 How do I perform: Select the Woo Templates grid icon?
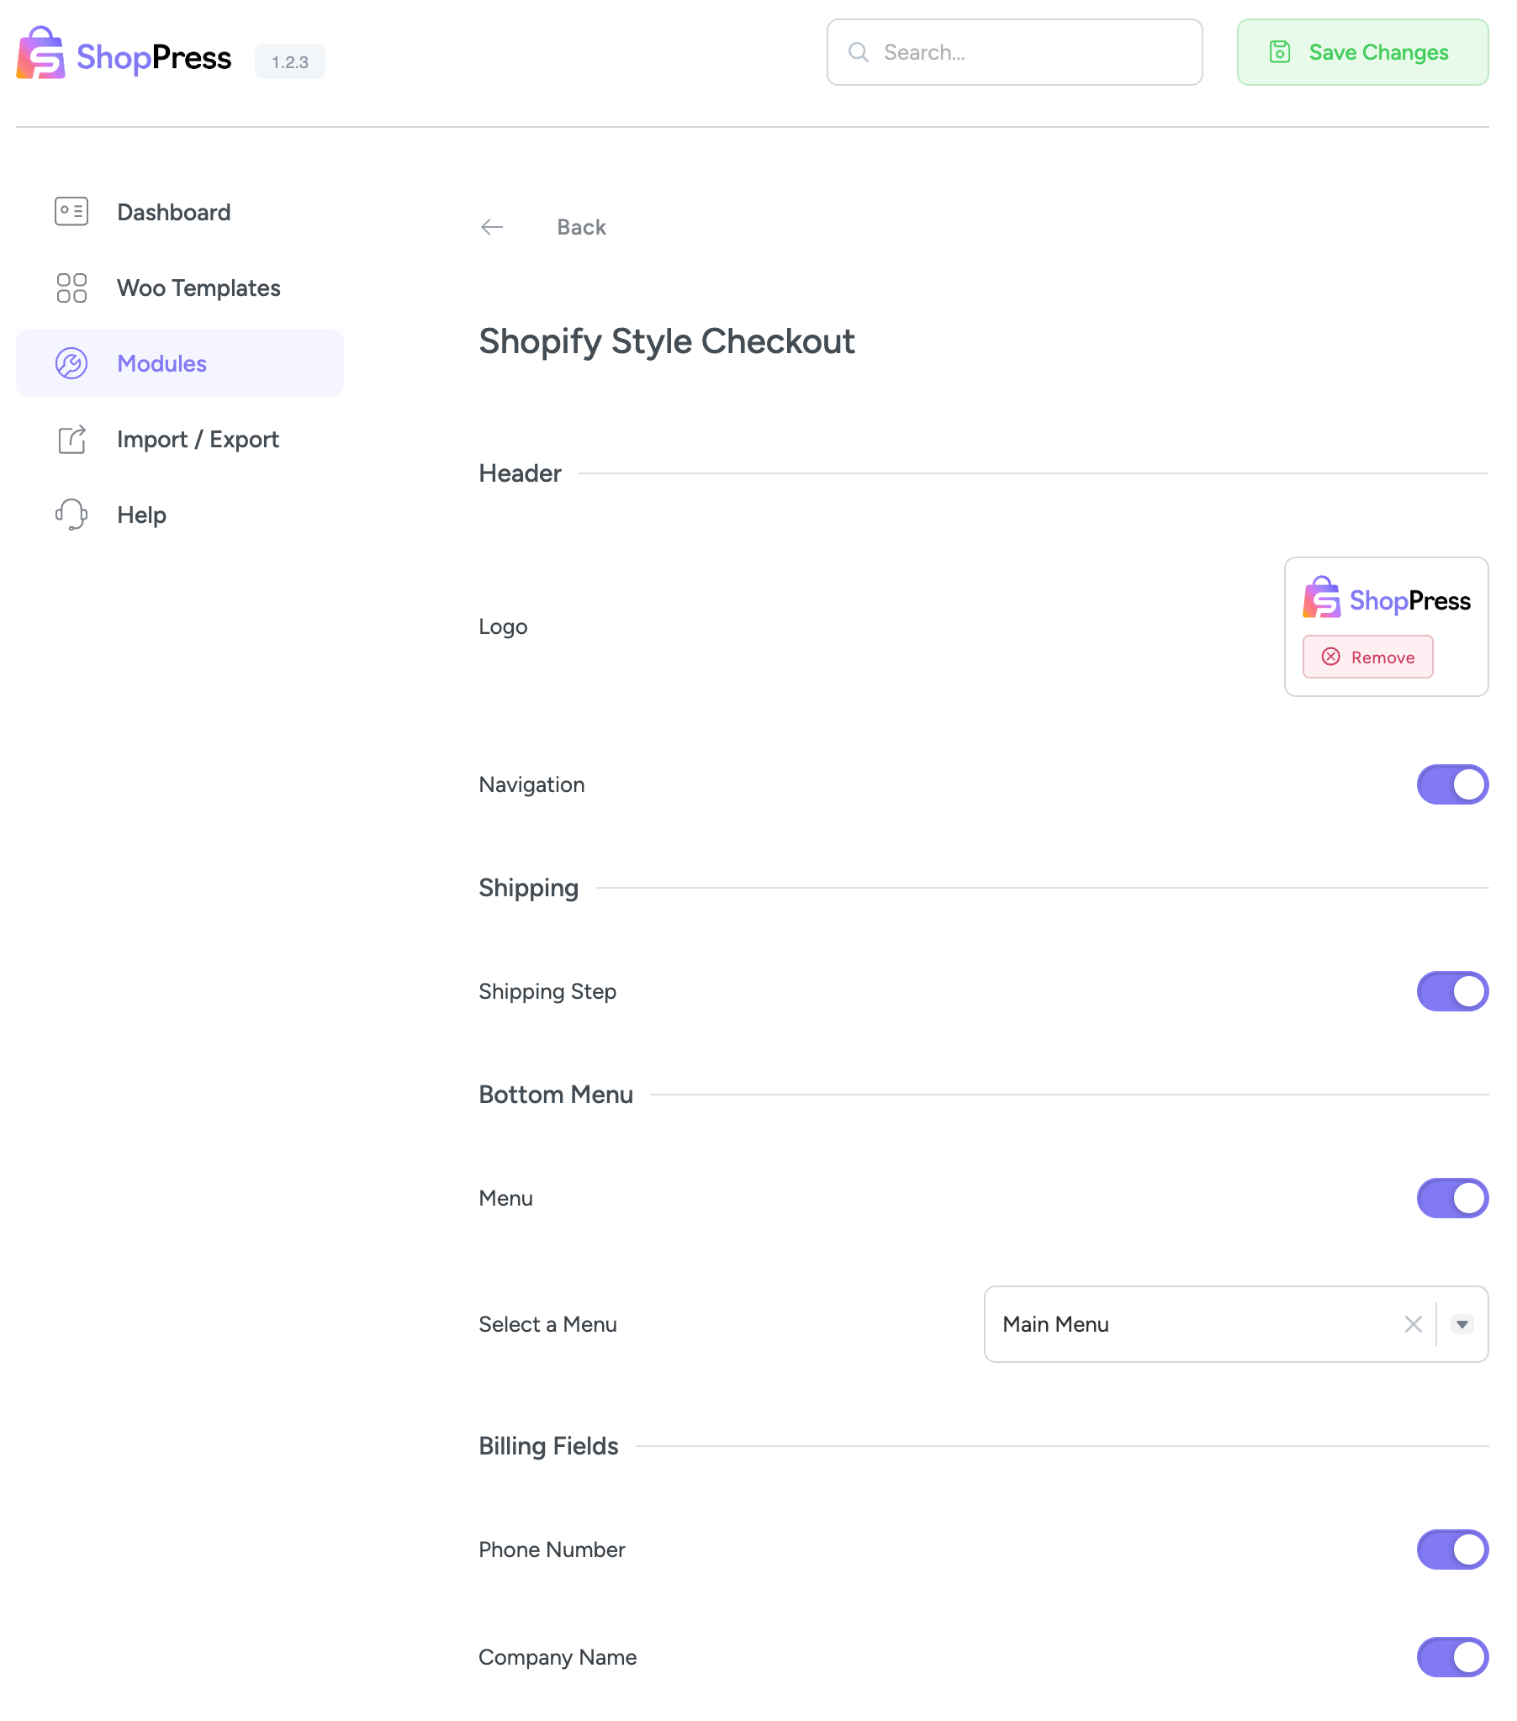click(71, 288)
